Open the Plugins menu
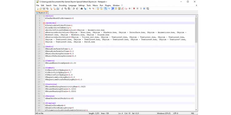 (x=108, y=6)
